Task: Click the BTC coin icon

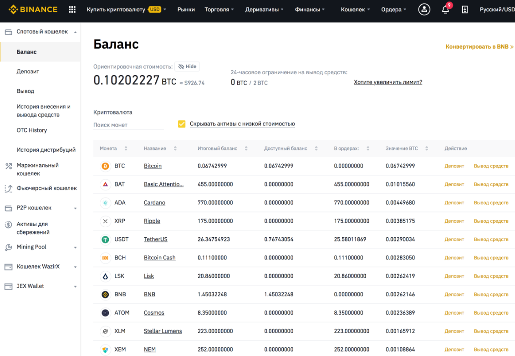Action: pyautogui.click(x=105, y=166)
